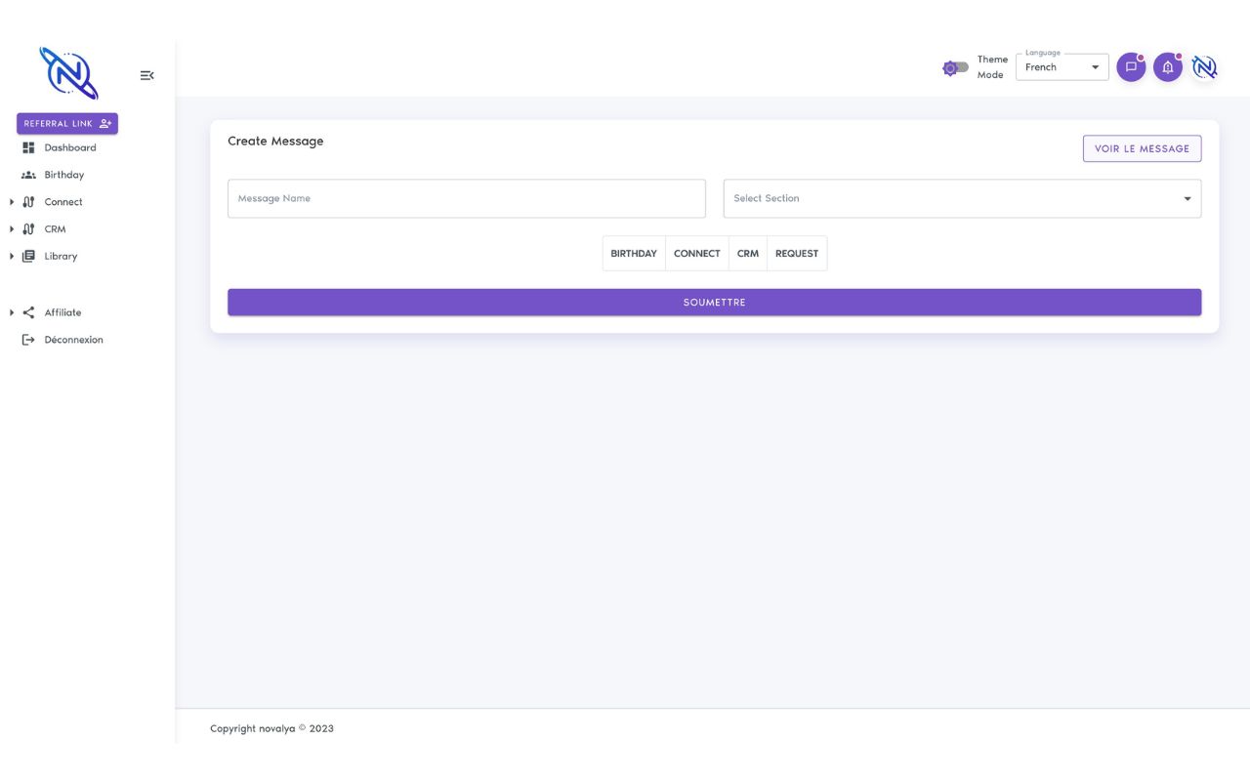Toggle the Theme Mode switch

click(955, 67)
